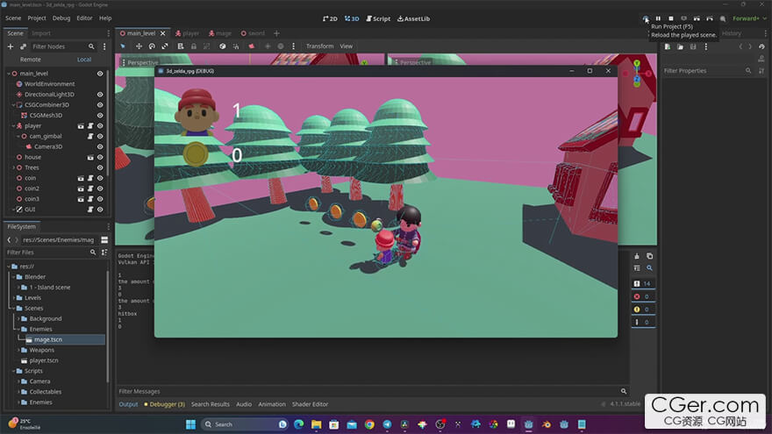The image size is (772, 434).
Task: Select the Move Mode tool
Action: pyautogui.click(x=139, y=46)
